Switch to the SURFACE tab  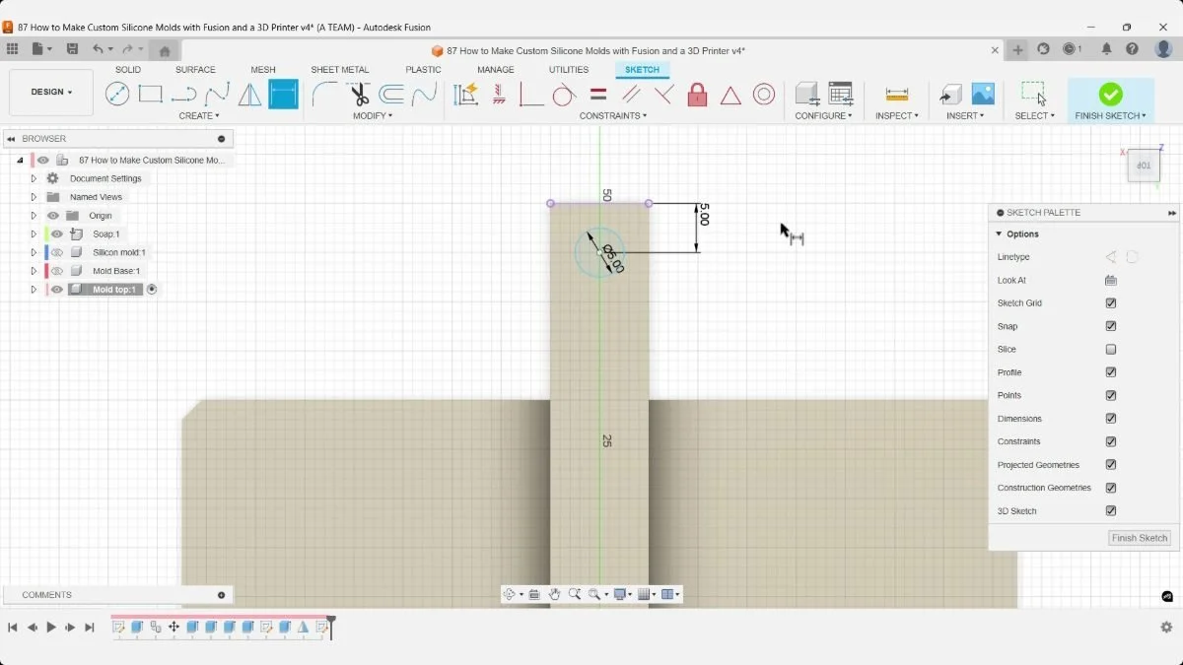click(x=195, y=70)
